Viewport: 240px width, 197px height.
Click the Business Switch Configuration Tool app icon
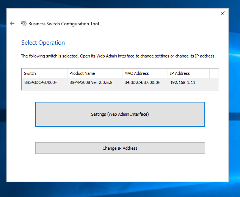(24, 24)
